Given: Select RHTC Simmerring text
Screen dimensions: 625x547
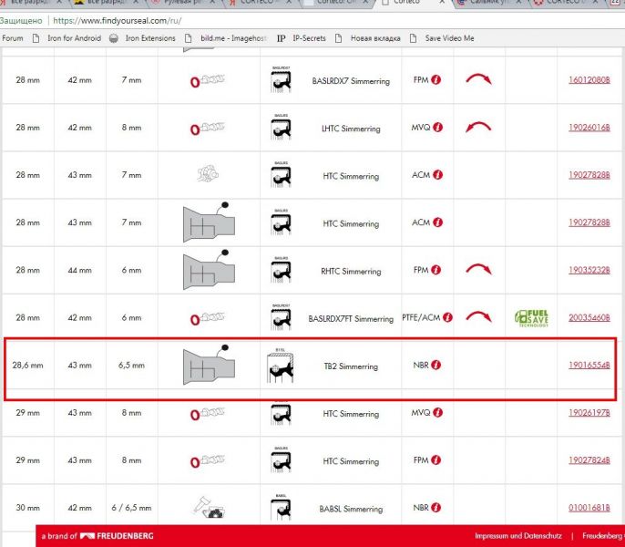Looking at the screenshot, I should pyautogui.click(x=351, y=272).
